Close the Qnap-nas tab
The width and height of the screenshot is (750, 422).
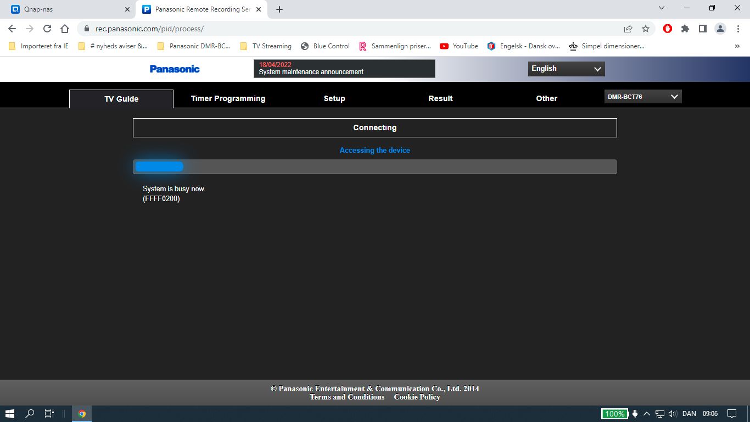(127, 9)
